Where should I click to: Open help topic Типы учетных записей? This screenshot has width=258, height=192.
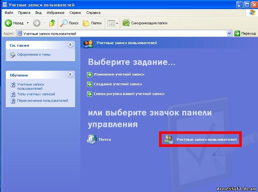(x=36, y=94)
